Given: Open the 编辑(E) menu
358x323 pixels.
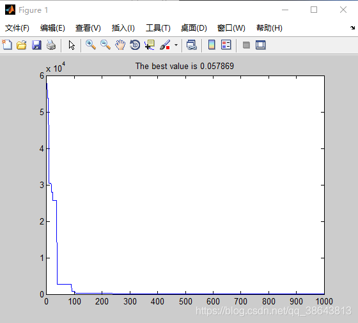Looking at the screenshot, I should [x=52, y=28].
